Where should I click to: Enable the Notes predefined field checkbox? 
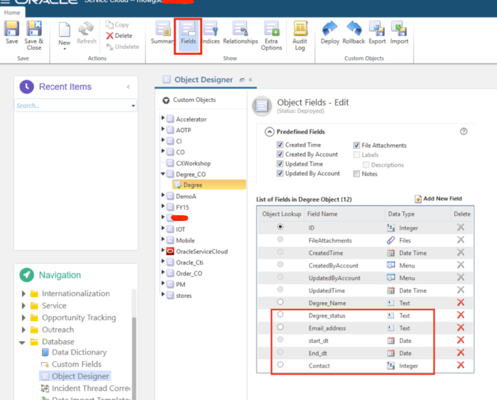coord(357,174)
